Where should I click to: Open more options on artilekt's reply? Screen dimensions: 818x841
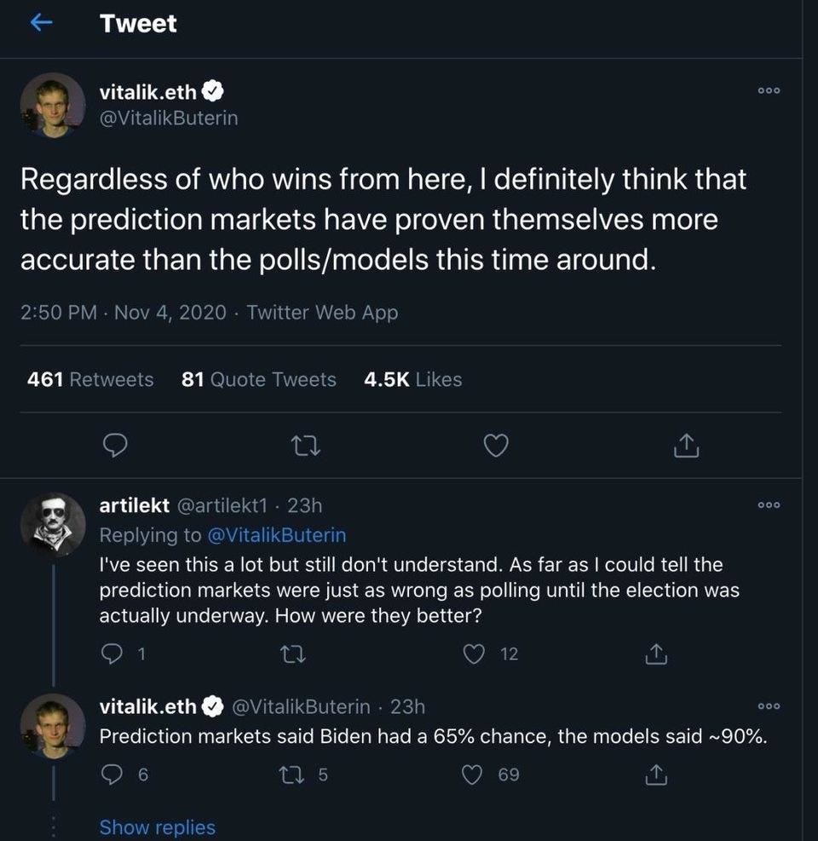[x=769, y=505]
